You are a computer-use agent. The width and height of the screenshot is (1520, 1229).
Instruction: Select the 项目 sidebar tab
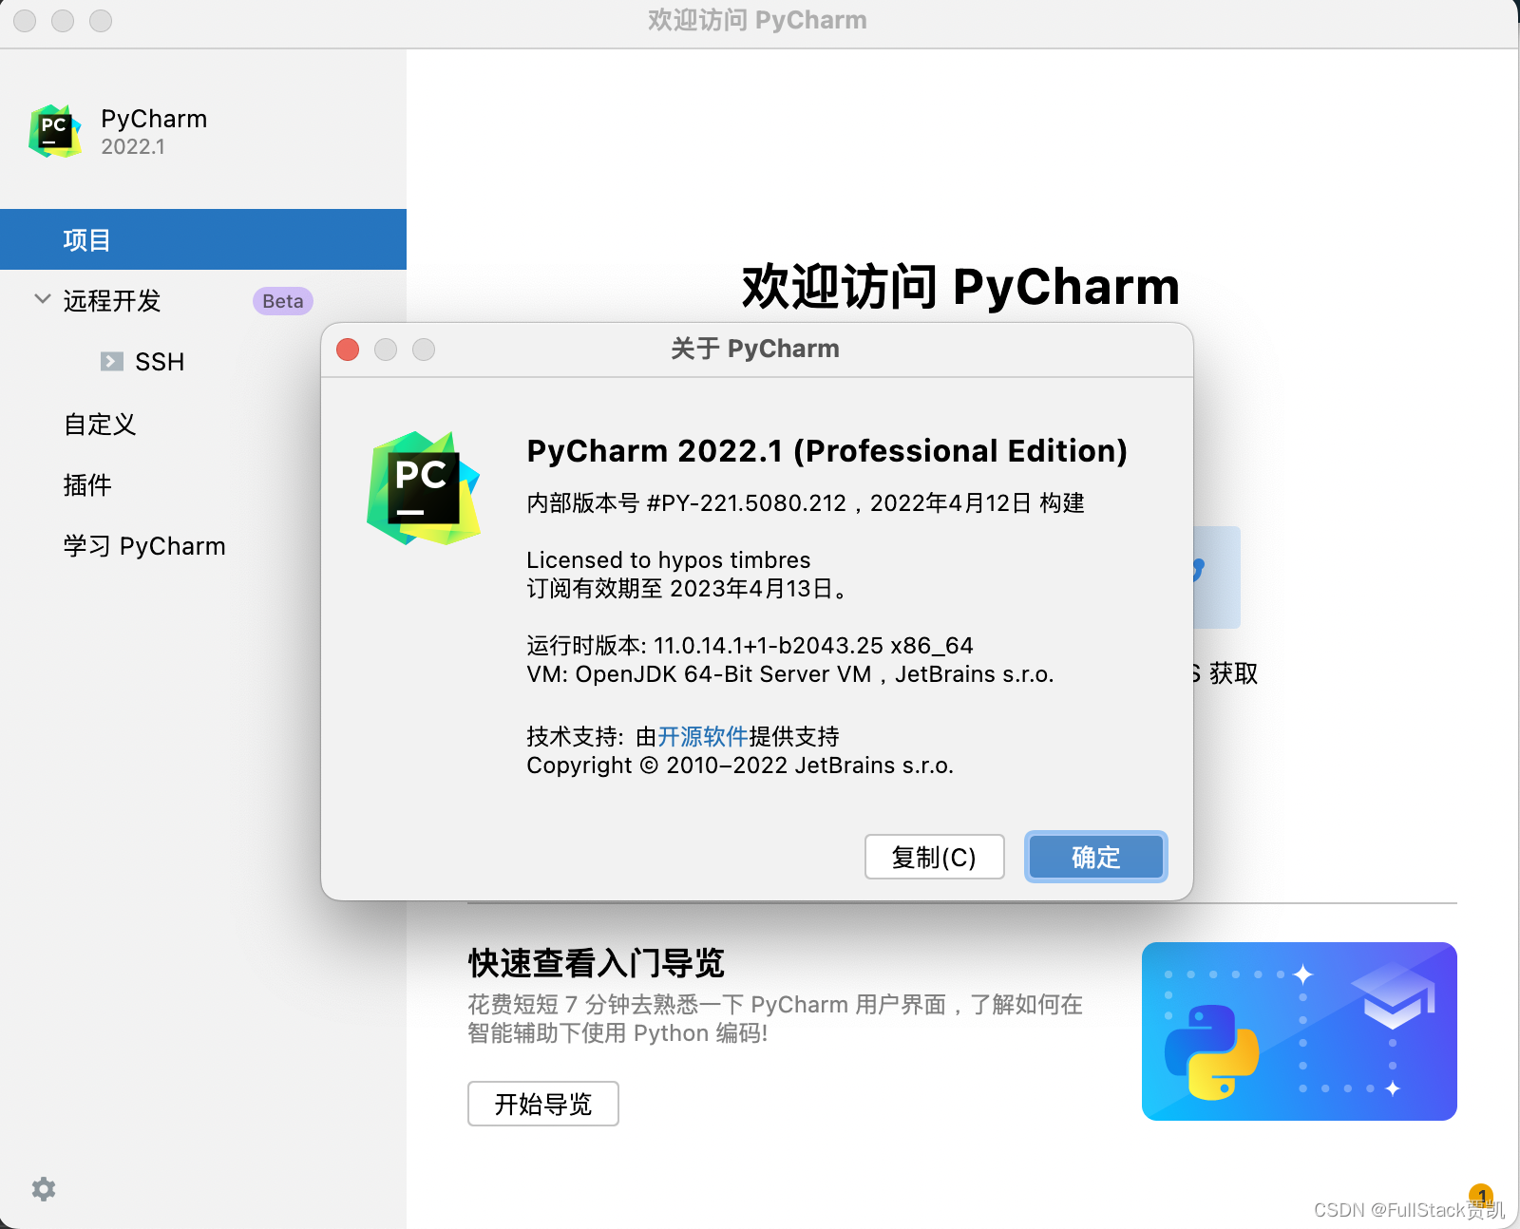point(203,239)
